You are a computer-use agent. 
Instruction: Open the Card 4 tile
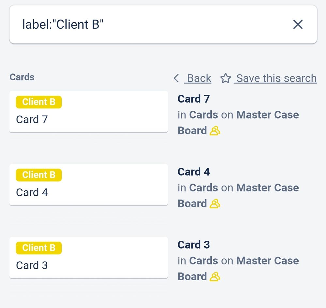tap(88, 192)
